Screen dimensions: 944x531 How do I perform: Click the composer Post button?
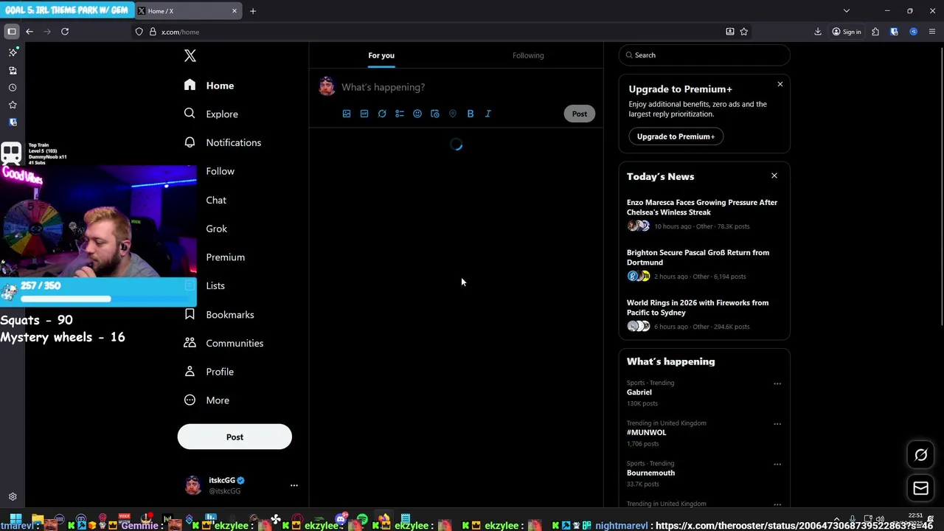click(580, 114)
